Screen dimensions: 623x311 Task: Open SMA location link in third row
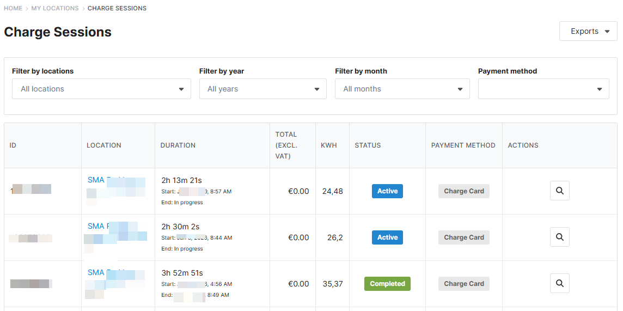[96, 272]
